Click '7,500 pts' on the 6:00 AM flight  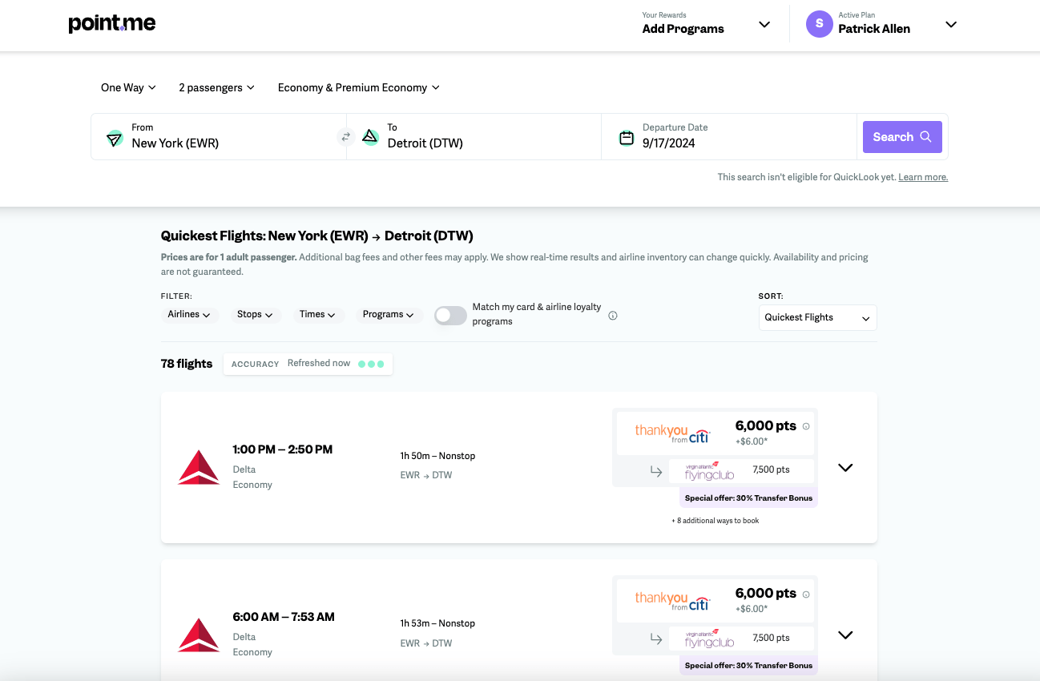[771, 638]
